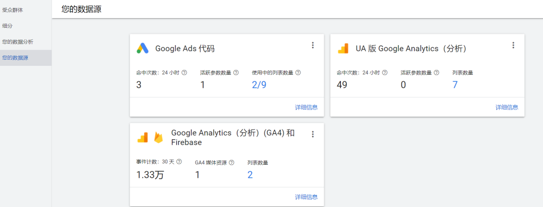Click help icon next to 使用中的列表数量
Image resolution: width=543 pixels, height=207 pixels.
[x=298, y=73]
